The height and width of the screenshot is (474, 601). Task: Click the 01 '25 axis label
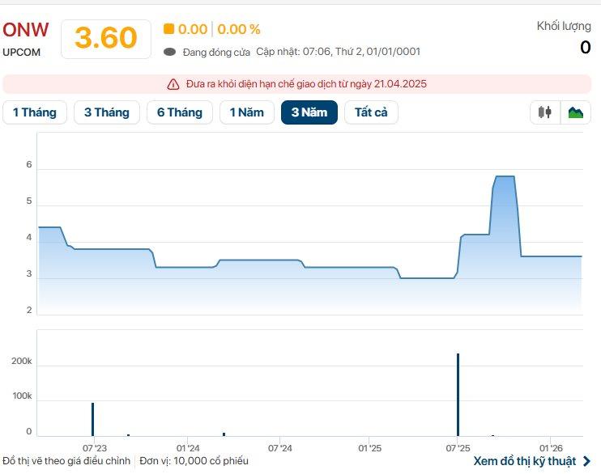(370, 448)
